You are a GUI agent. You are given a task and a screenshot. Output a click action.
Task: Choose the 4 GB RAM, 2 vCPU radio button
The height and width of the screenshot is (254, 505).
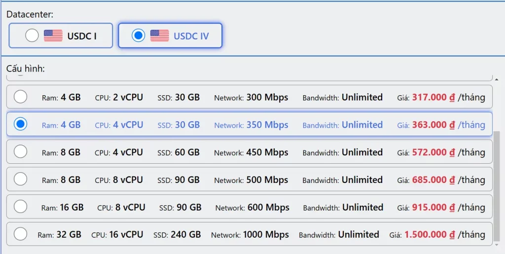(x=21, y=97)
